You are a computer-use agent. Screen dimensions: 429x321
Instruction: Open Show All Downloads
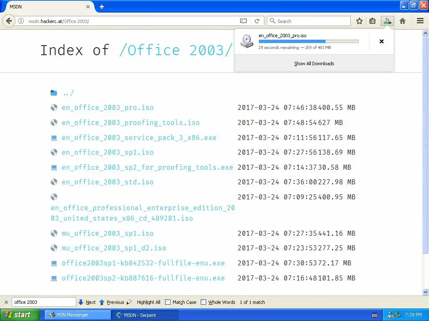point(314,64)
